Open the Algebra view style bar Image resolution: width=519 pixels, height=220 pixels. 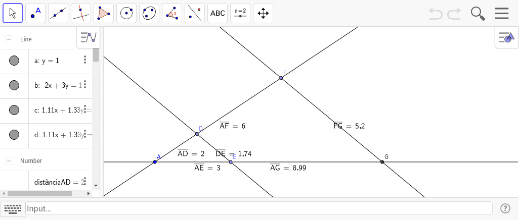[89, 37]
